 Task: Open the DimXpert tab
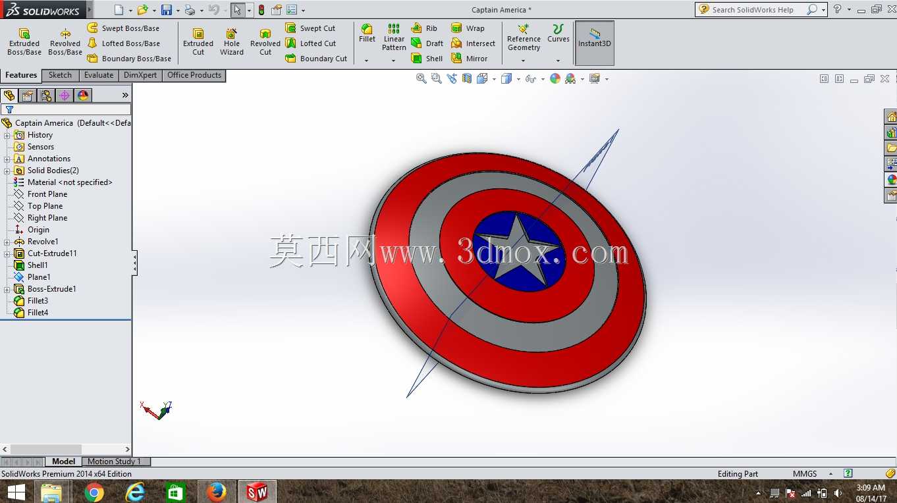(x=140, y=76)
